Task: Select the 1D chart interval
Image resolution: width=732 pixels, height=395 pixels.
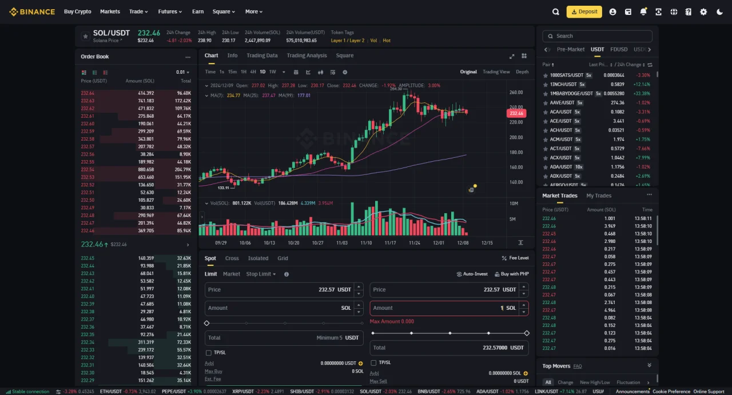Action: (262, 72)
